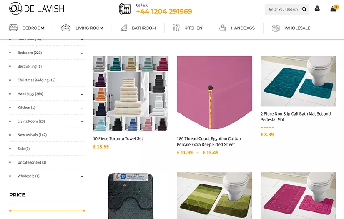Click the price range slider bar
The width and height of the screenshot is (344, 219).
[47, 211]
